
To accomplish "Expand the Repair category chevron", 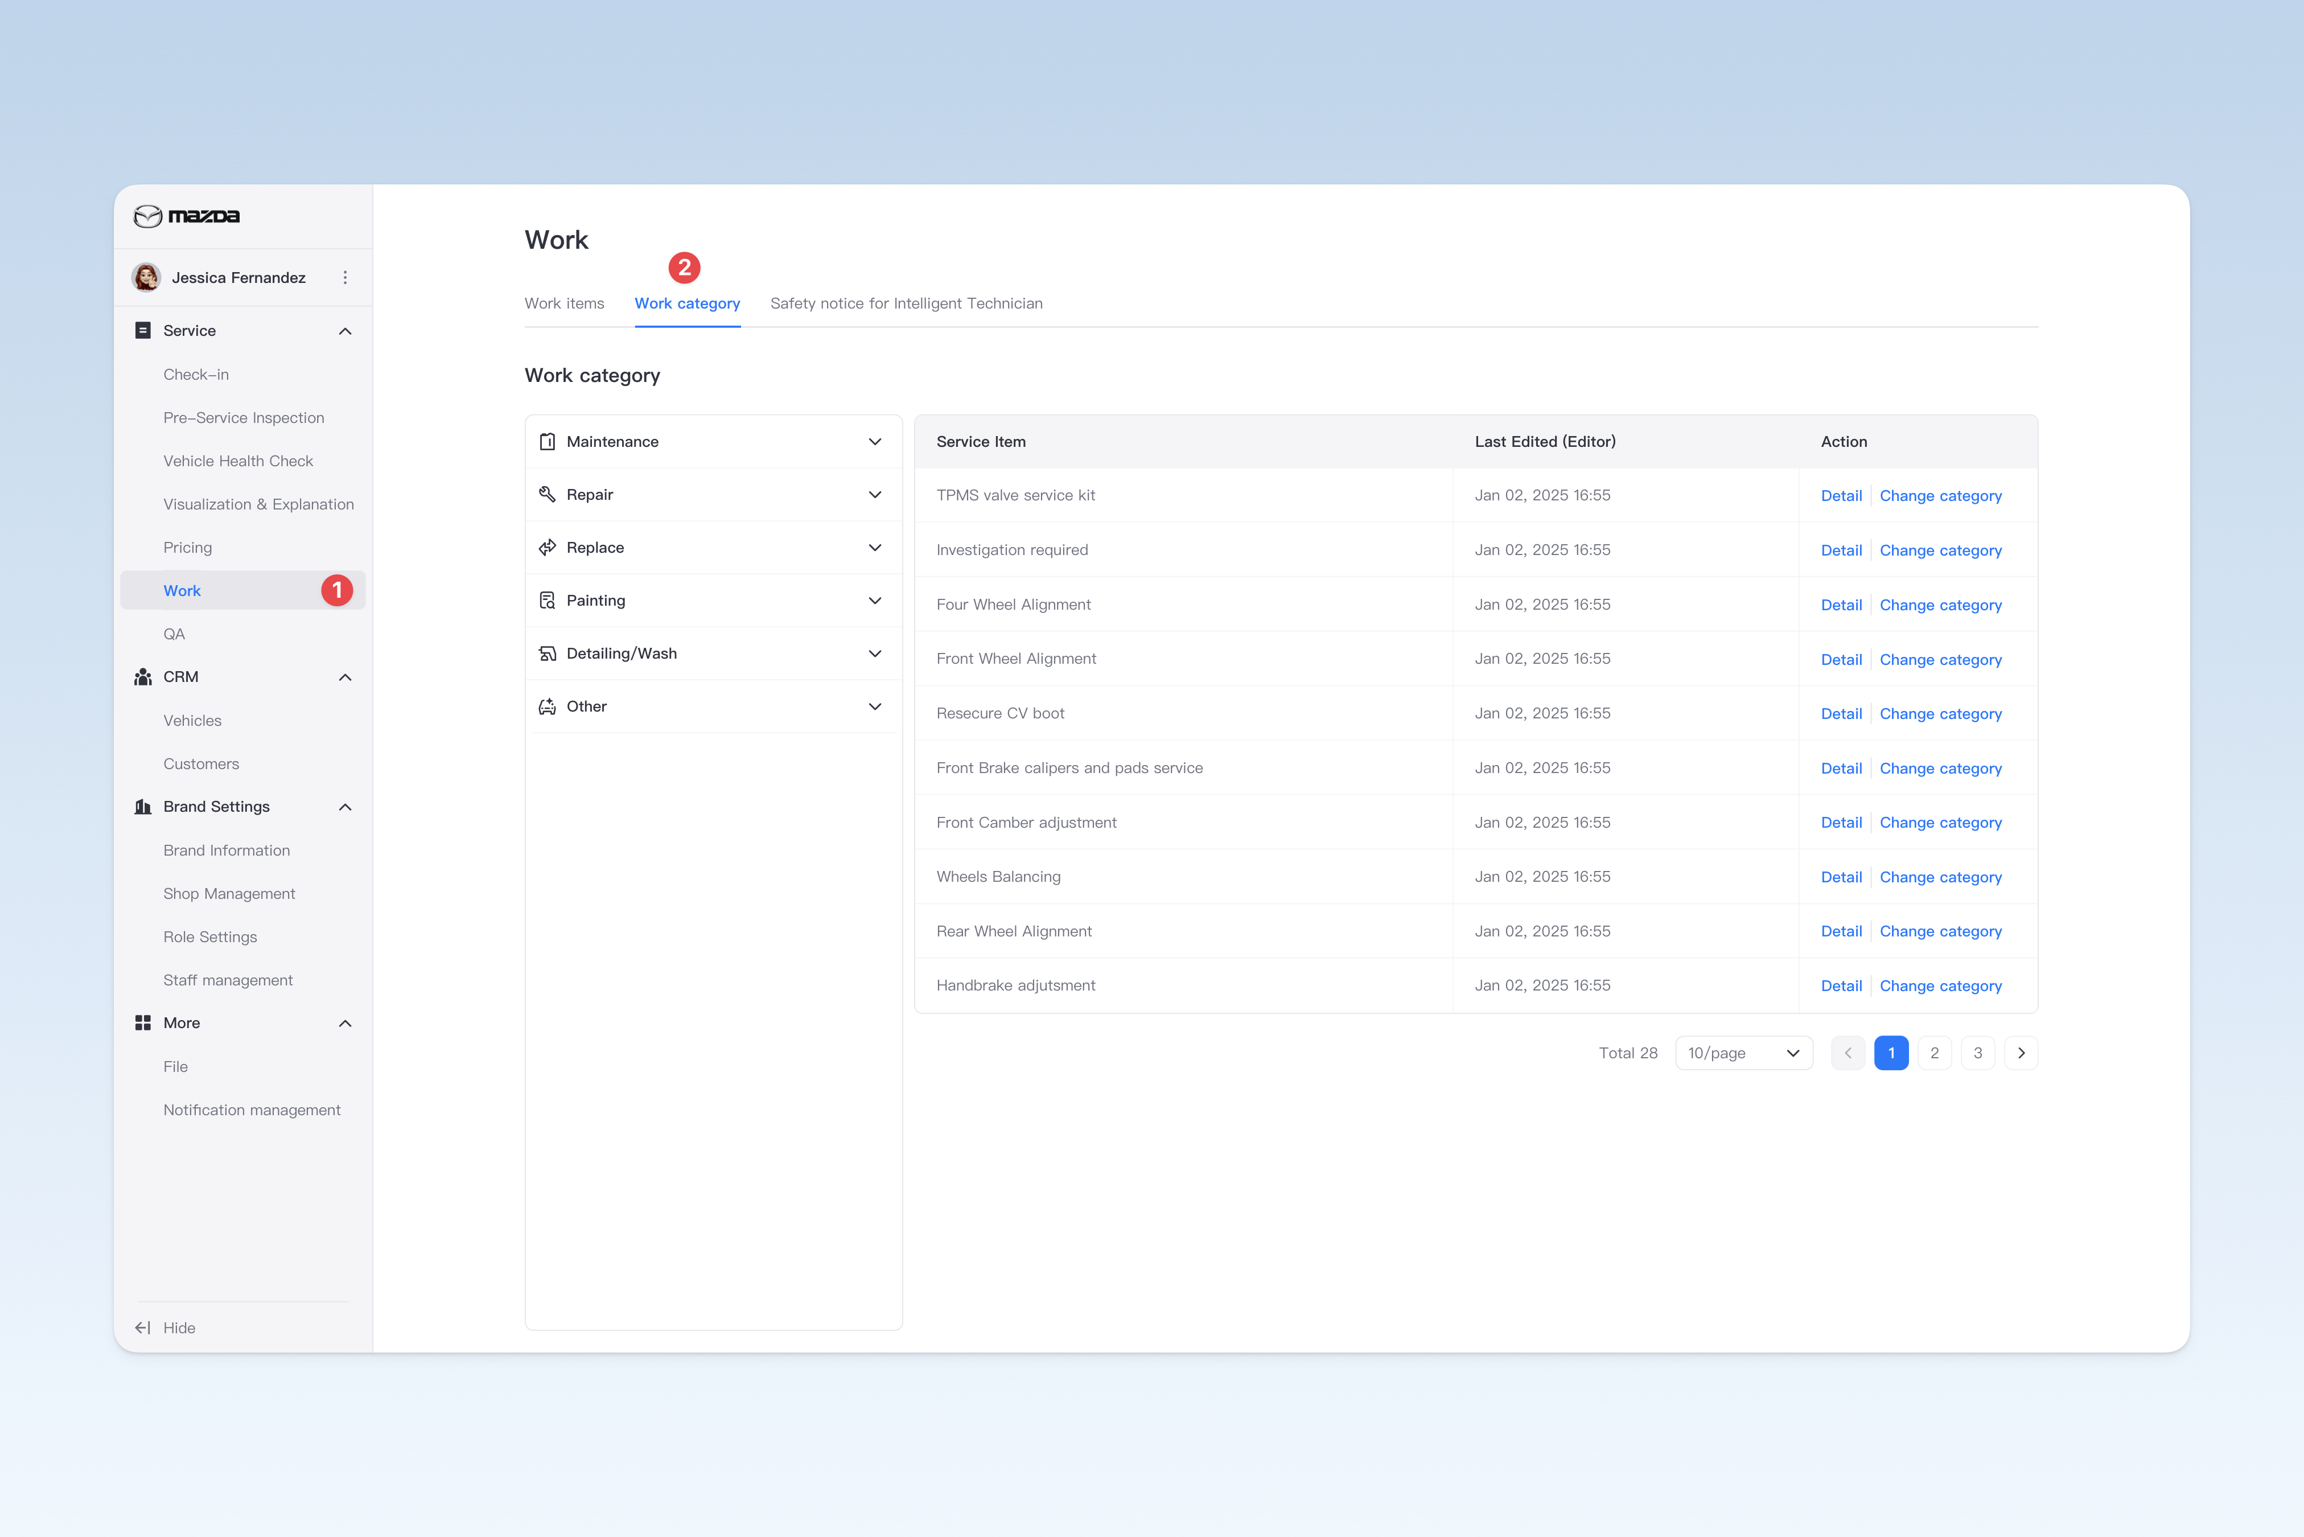I will coord(875,495).
